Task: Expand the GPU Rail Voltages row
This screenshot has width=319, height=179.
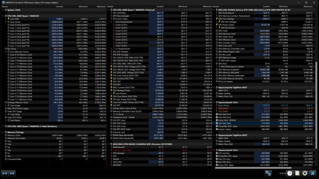Action: [x=217, y=22]
